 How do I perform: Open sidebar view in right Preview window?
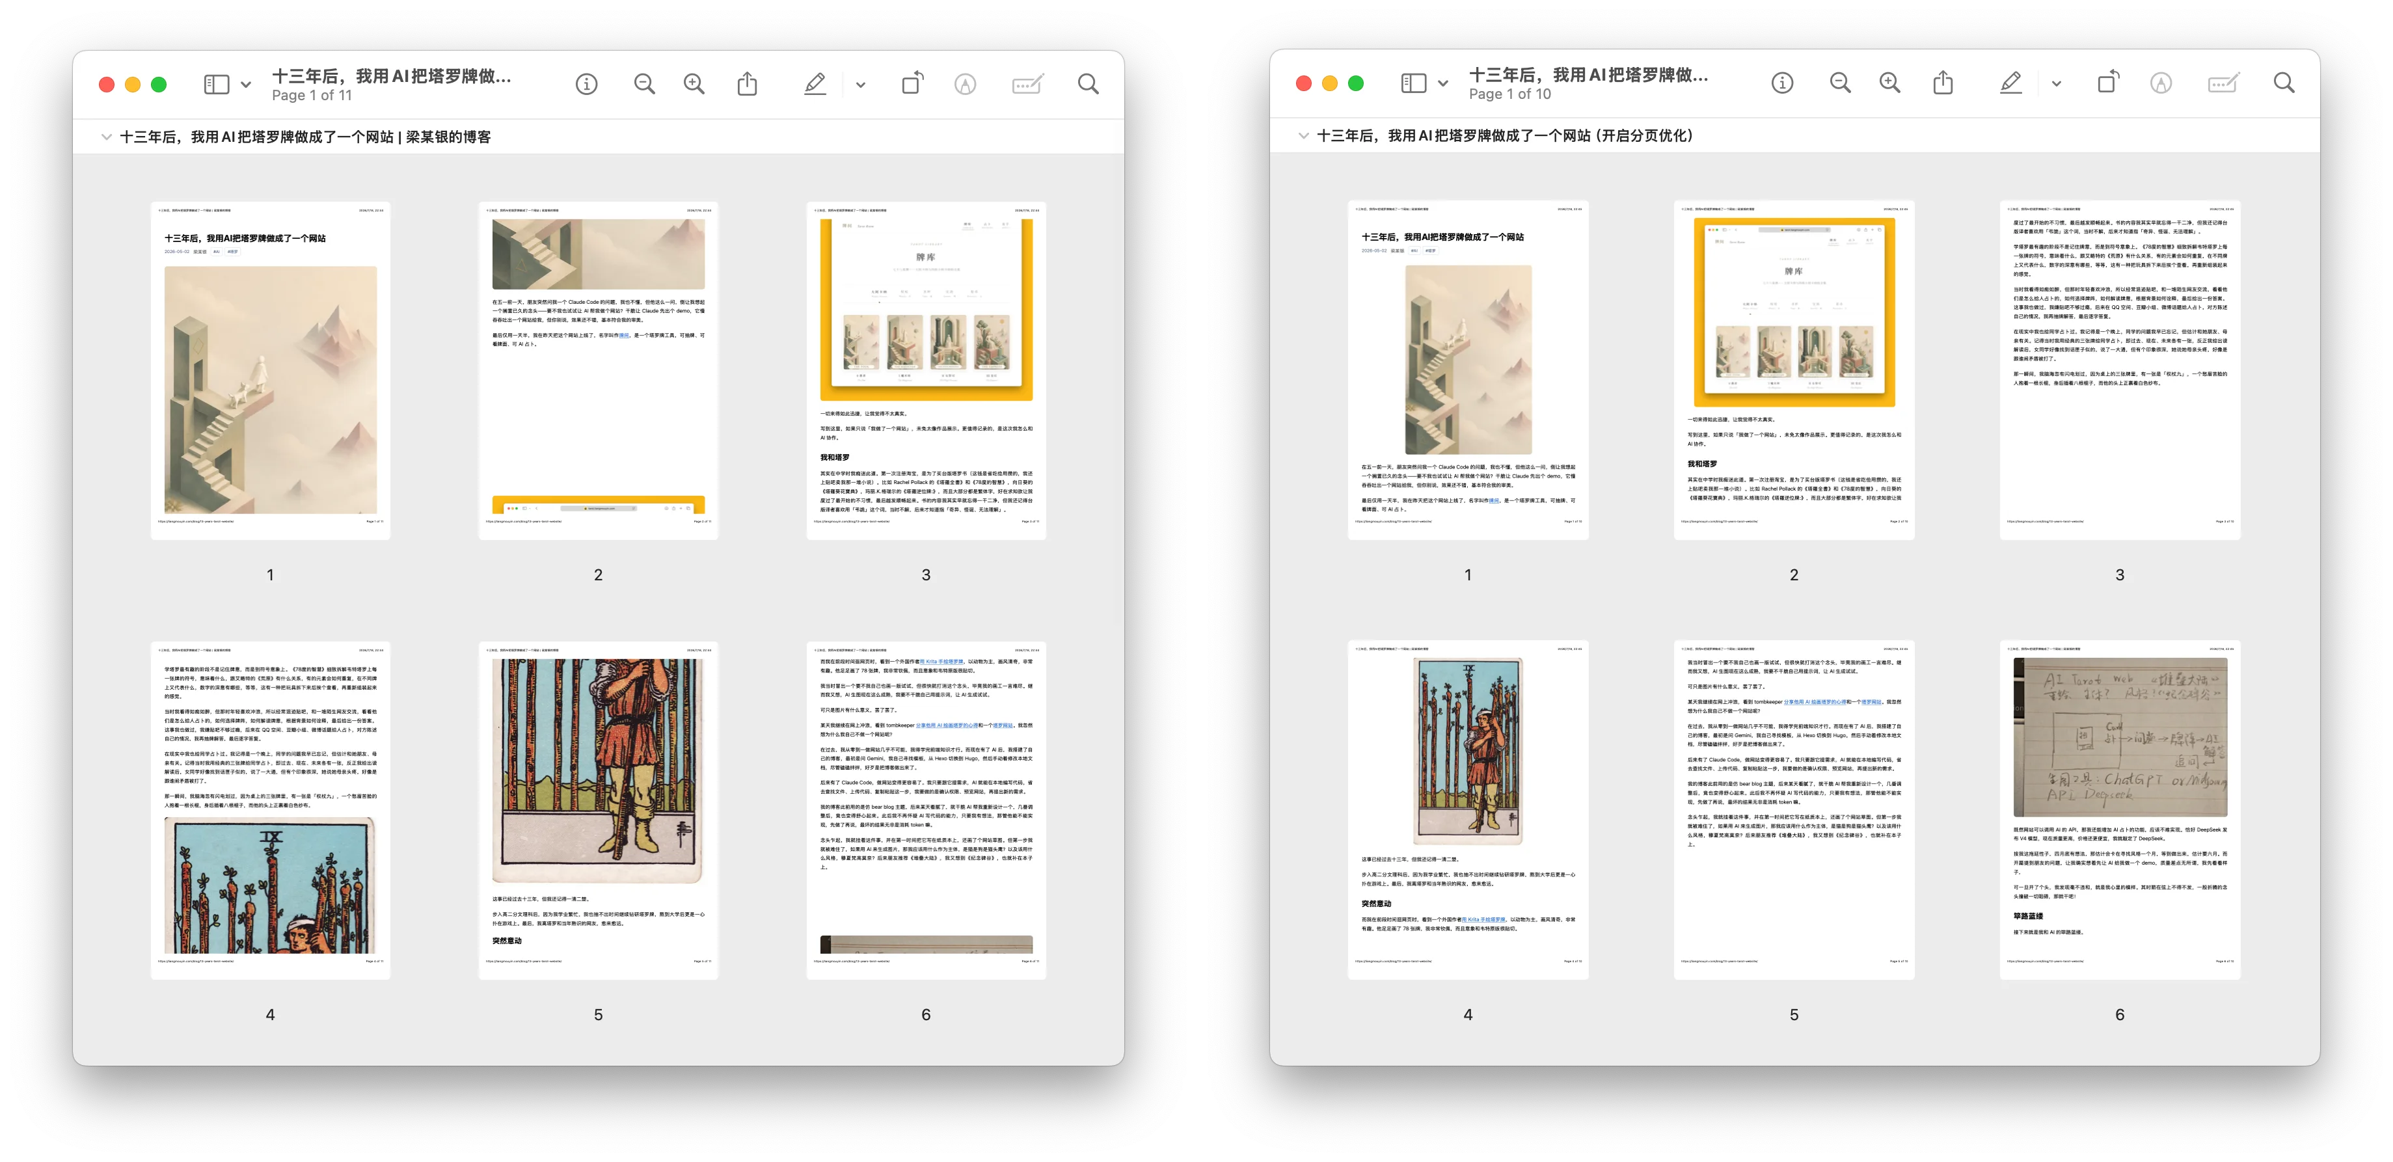(1413, 83)
